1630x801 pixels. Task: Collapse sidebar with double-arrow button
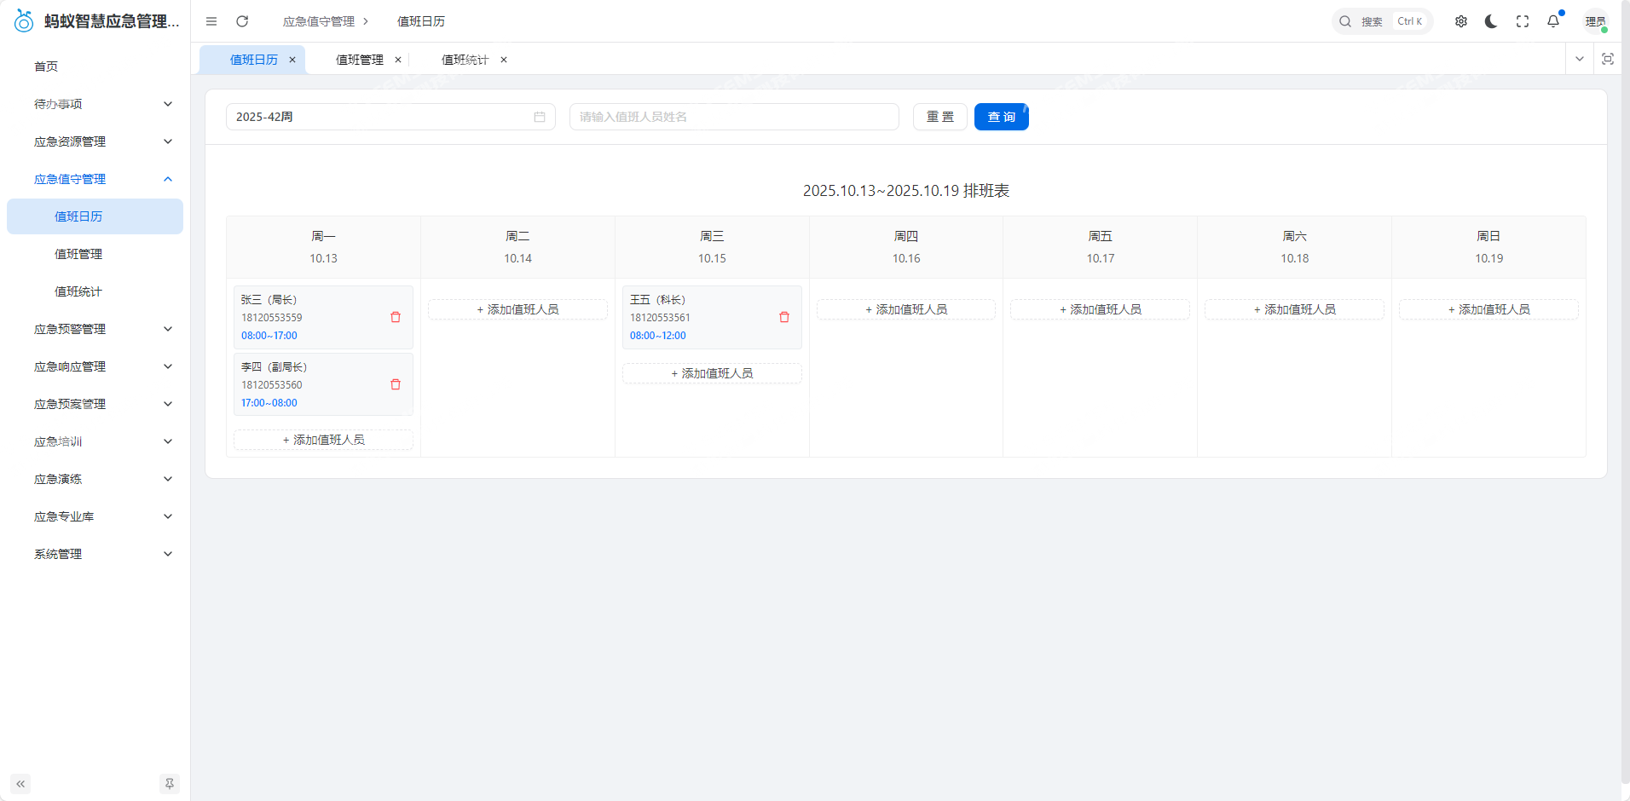coord(20,784)
